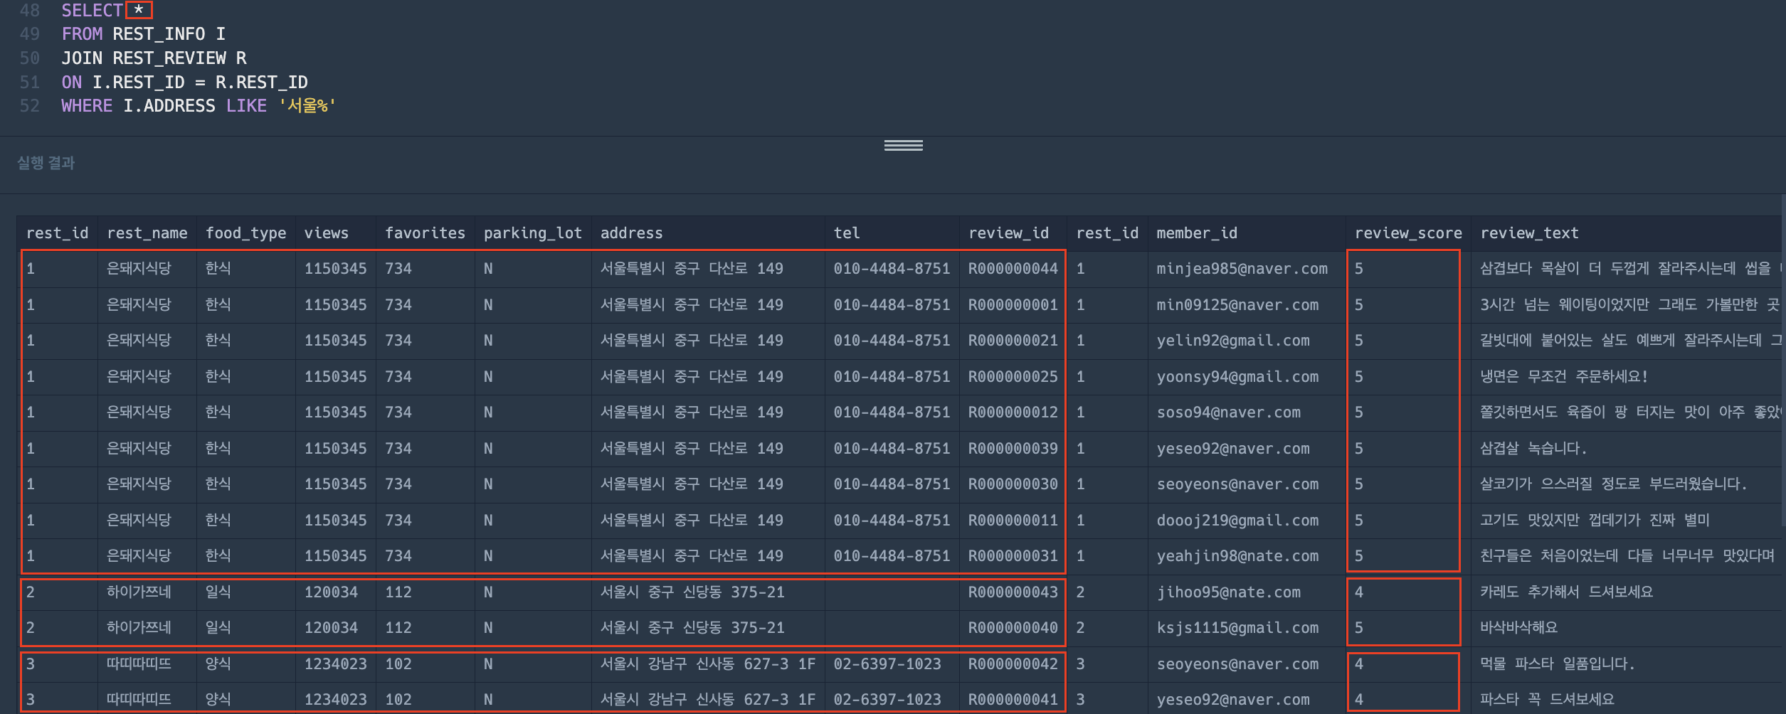Viewport: 1786px width, 714px height.
Task: Select the cell with minjea985@naver.com
Action: point(1242,269)
